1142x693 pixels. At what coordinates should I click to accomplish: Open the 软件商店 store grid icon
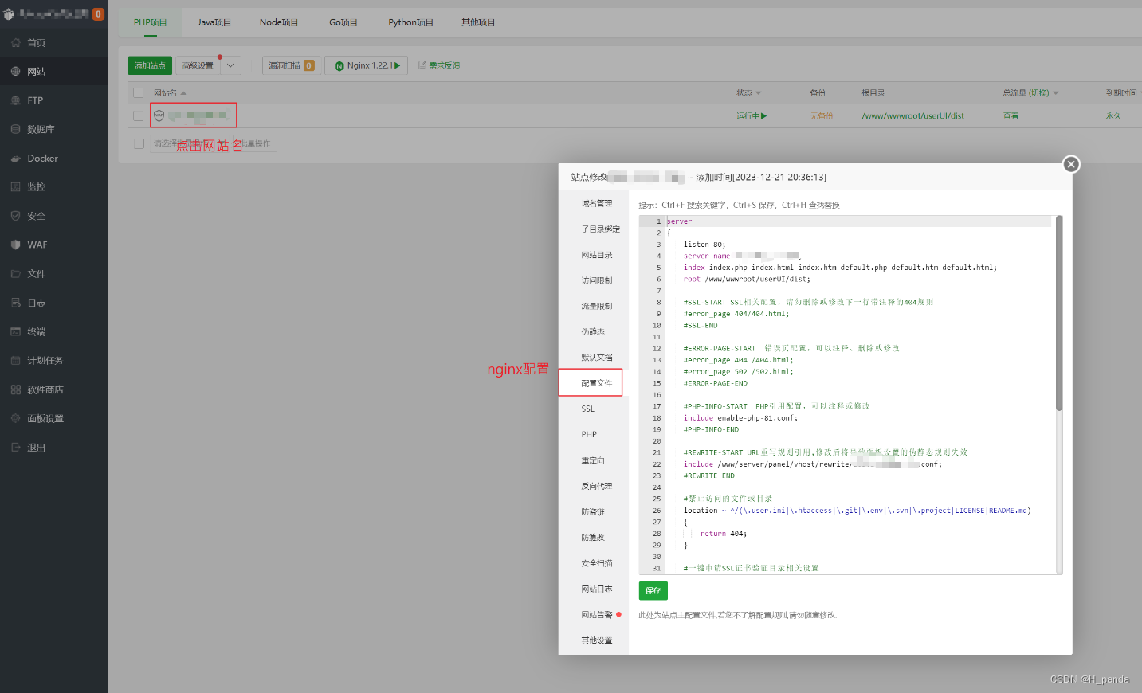[15, 390]
